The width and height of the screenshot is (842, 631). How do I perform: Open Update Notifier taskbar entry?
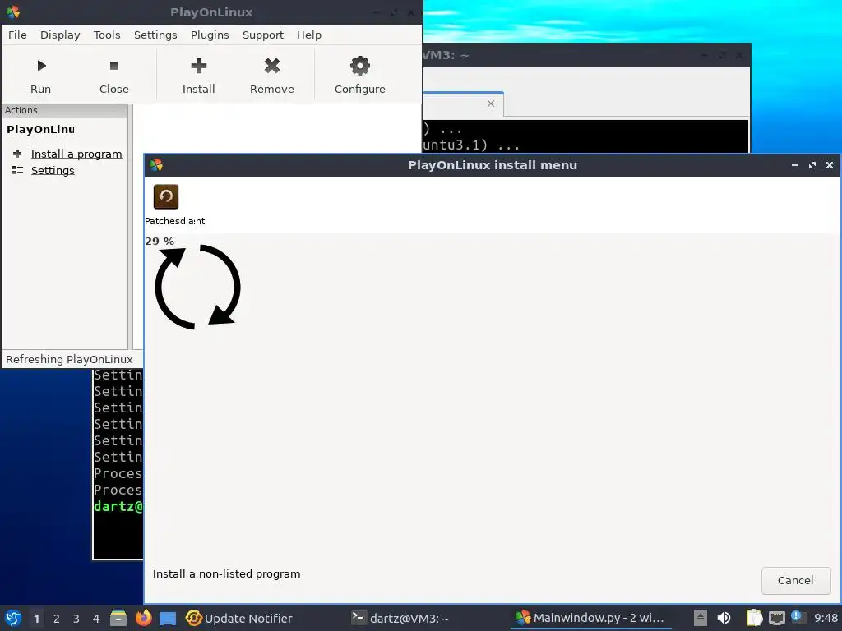(239, 619)
